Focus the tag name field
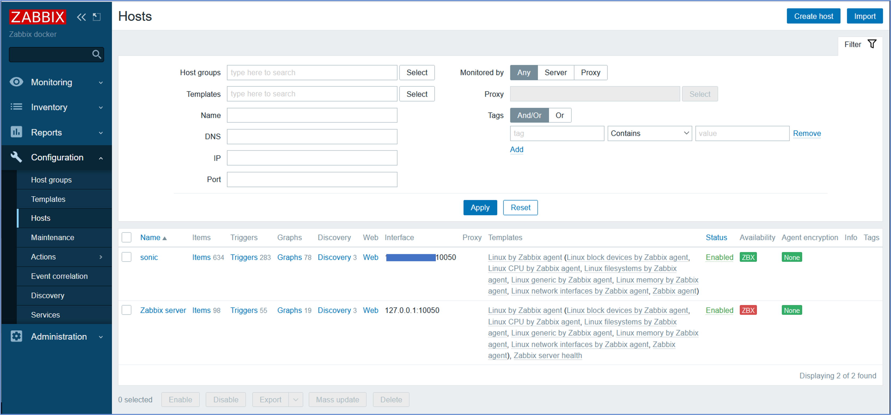Image resolution: width=891 pixels, height=415 pixels. coord(557,133)
